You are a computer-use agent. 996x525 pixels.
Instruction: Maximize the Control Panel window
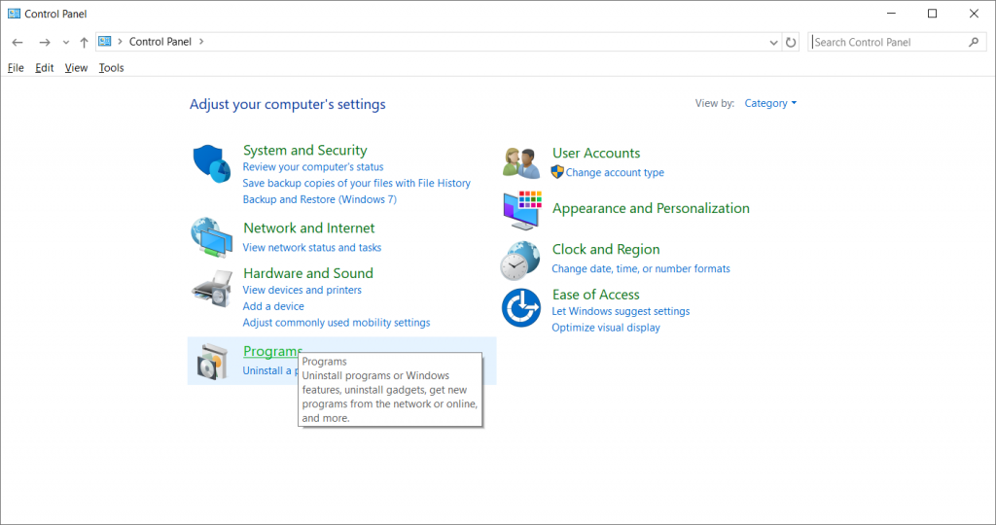933,14
